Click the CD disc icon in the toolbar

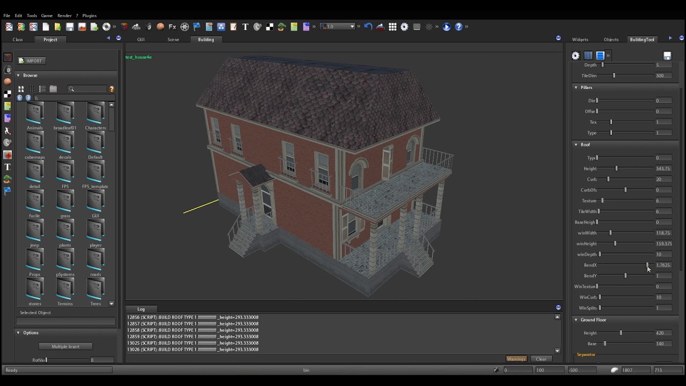point(106,27)
